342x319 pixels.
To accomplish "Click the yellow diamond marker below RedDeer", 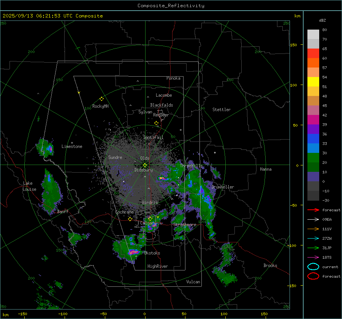I will [156, 123].
